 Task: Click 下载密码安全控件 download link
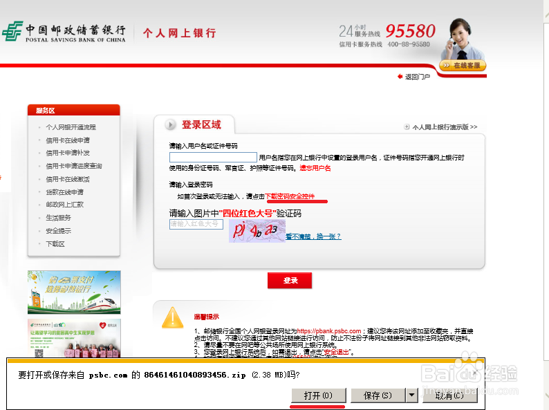pos(290,196)
